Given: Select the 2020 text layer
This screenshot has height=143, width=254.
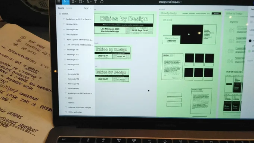Looking at the screenshot, I should (70, 98).
